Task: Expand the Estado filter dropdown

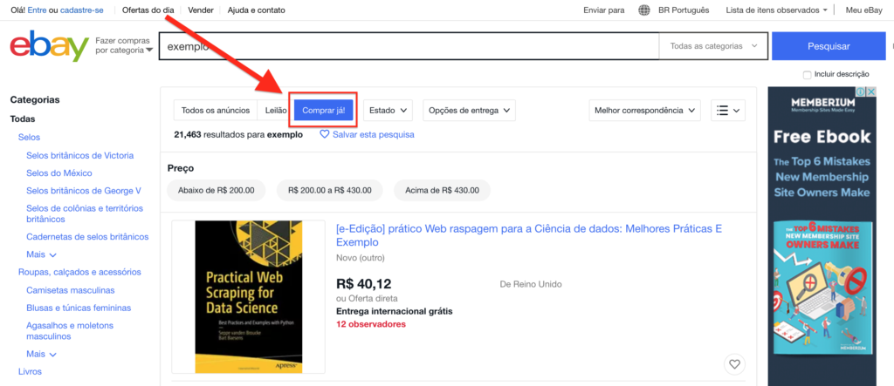Action: pyautogui.click(x=389, y=111)
